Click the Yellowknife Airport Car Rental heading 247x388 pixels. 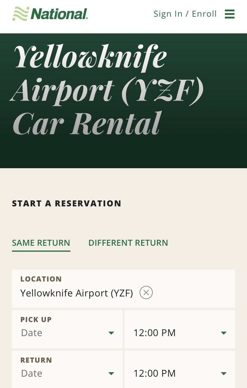107,89
